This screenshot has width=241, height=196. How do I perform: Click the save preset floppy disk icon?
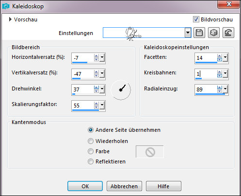199,33
